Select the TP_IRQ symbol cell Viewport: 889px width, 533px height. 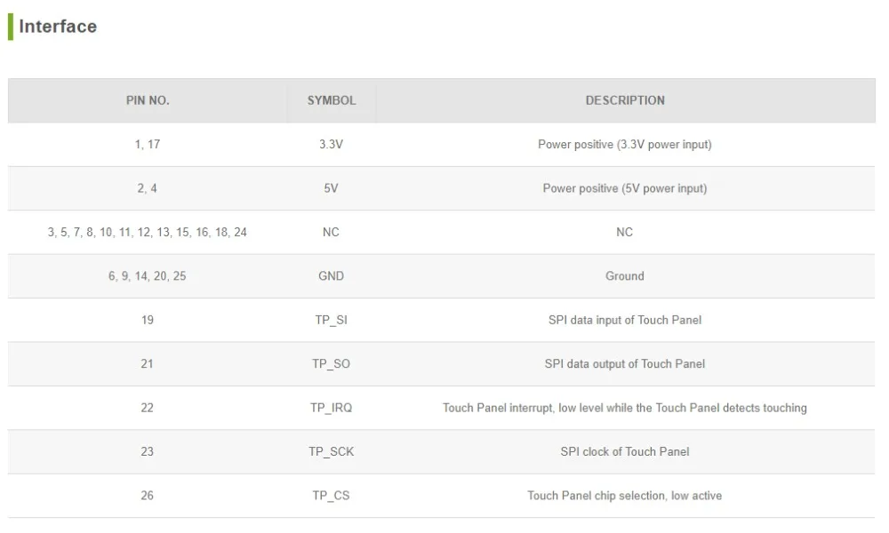click(x=331, y=408)
